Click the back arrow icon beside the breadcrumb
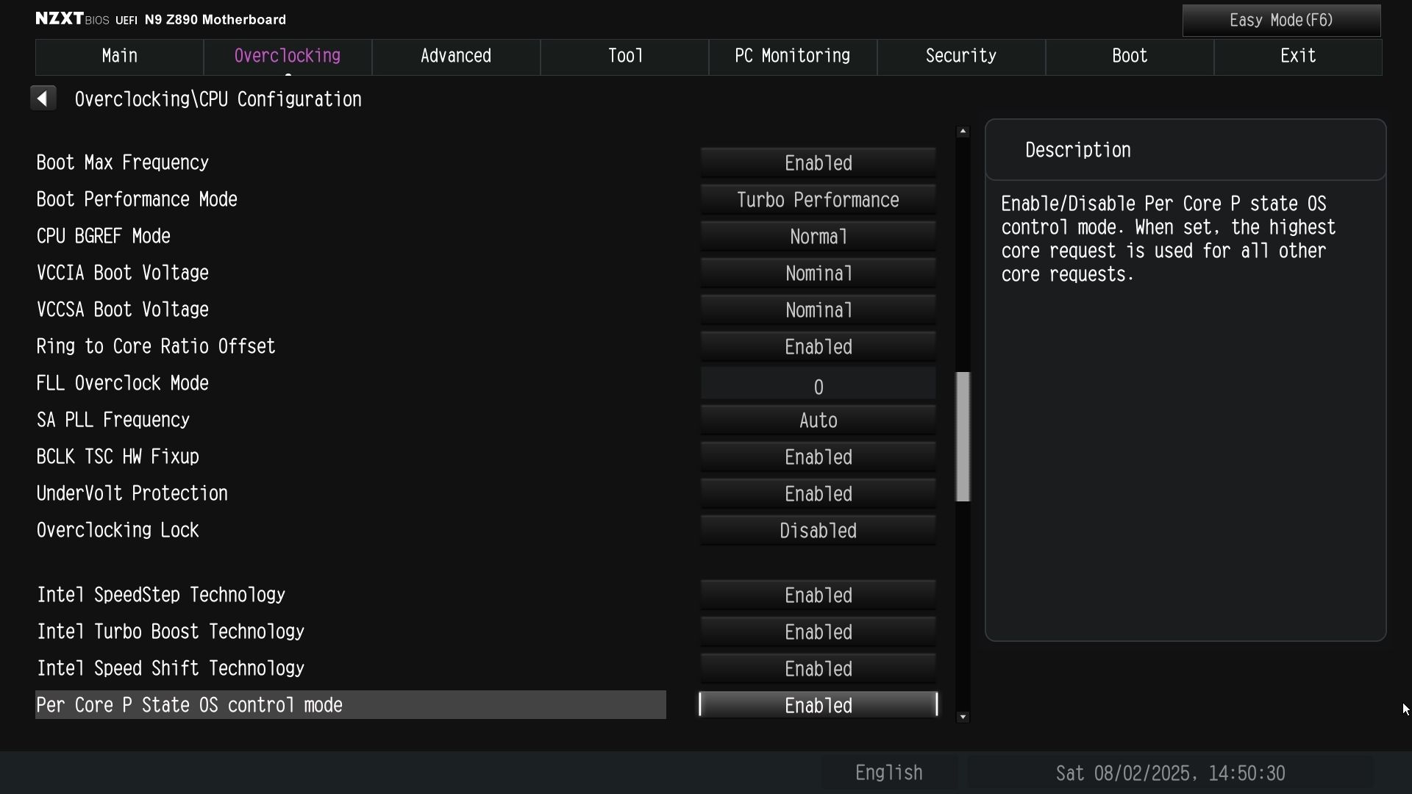 coord(43,99)
